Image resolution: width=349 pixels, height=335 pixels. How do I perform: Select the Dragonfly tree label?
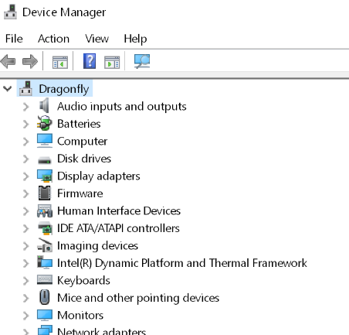pos(64,89)
